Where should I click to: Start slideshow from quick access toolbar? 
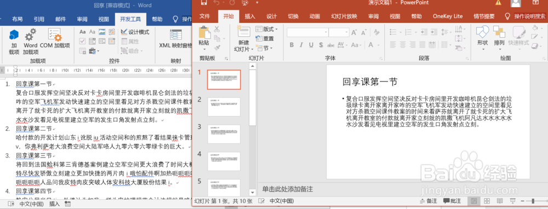(245, 3)
